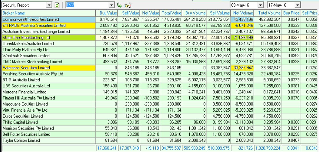Click Net Value cell -459,310
Screen dimensions: 319x152
click(x=150, y=74)
